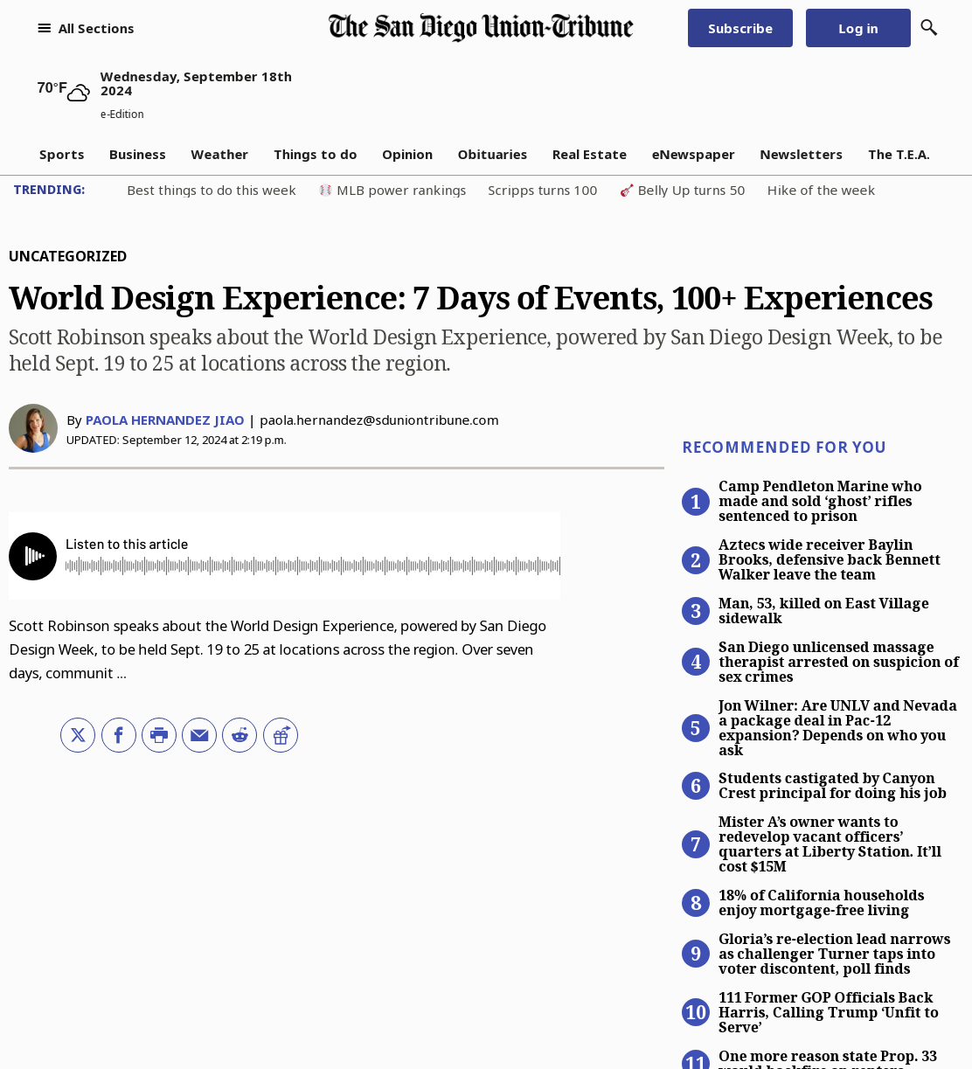Open The T.E.A. section
Viewport: 972px width, 1069px height.
[x=899, y=155]
